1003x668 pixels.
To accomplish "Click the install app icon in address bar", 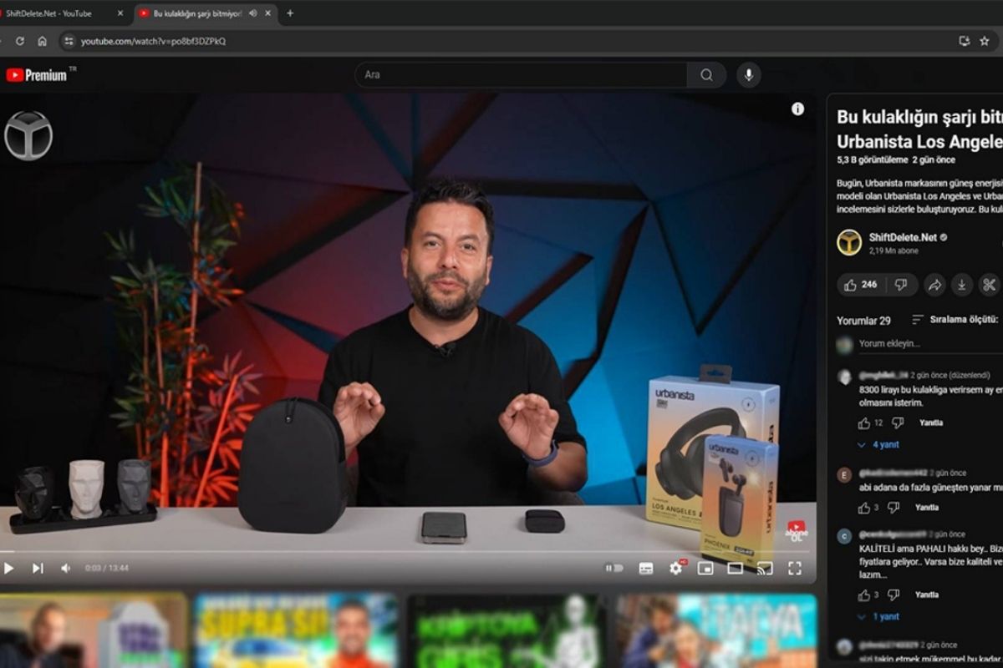I will [x=964, y=40].
